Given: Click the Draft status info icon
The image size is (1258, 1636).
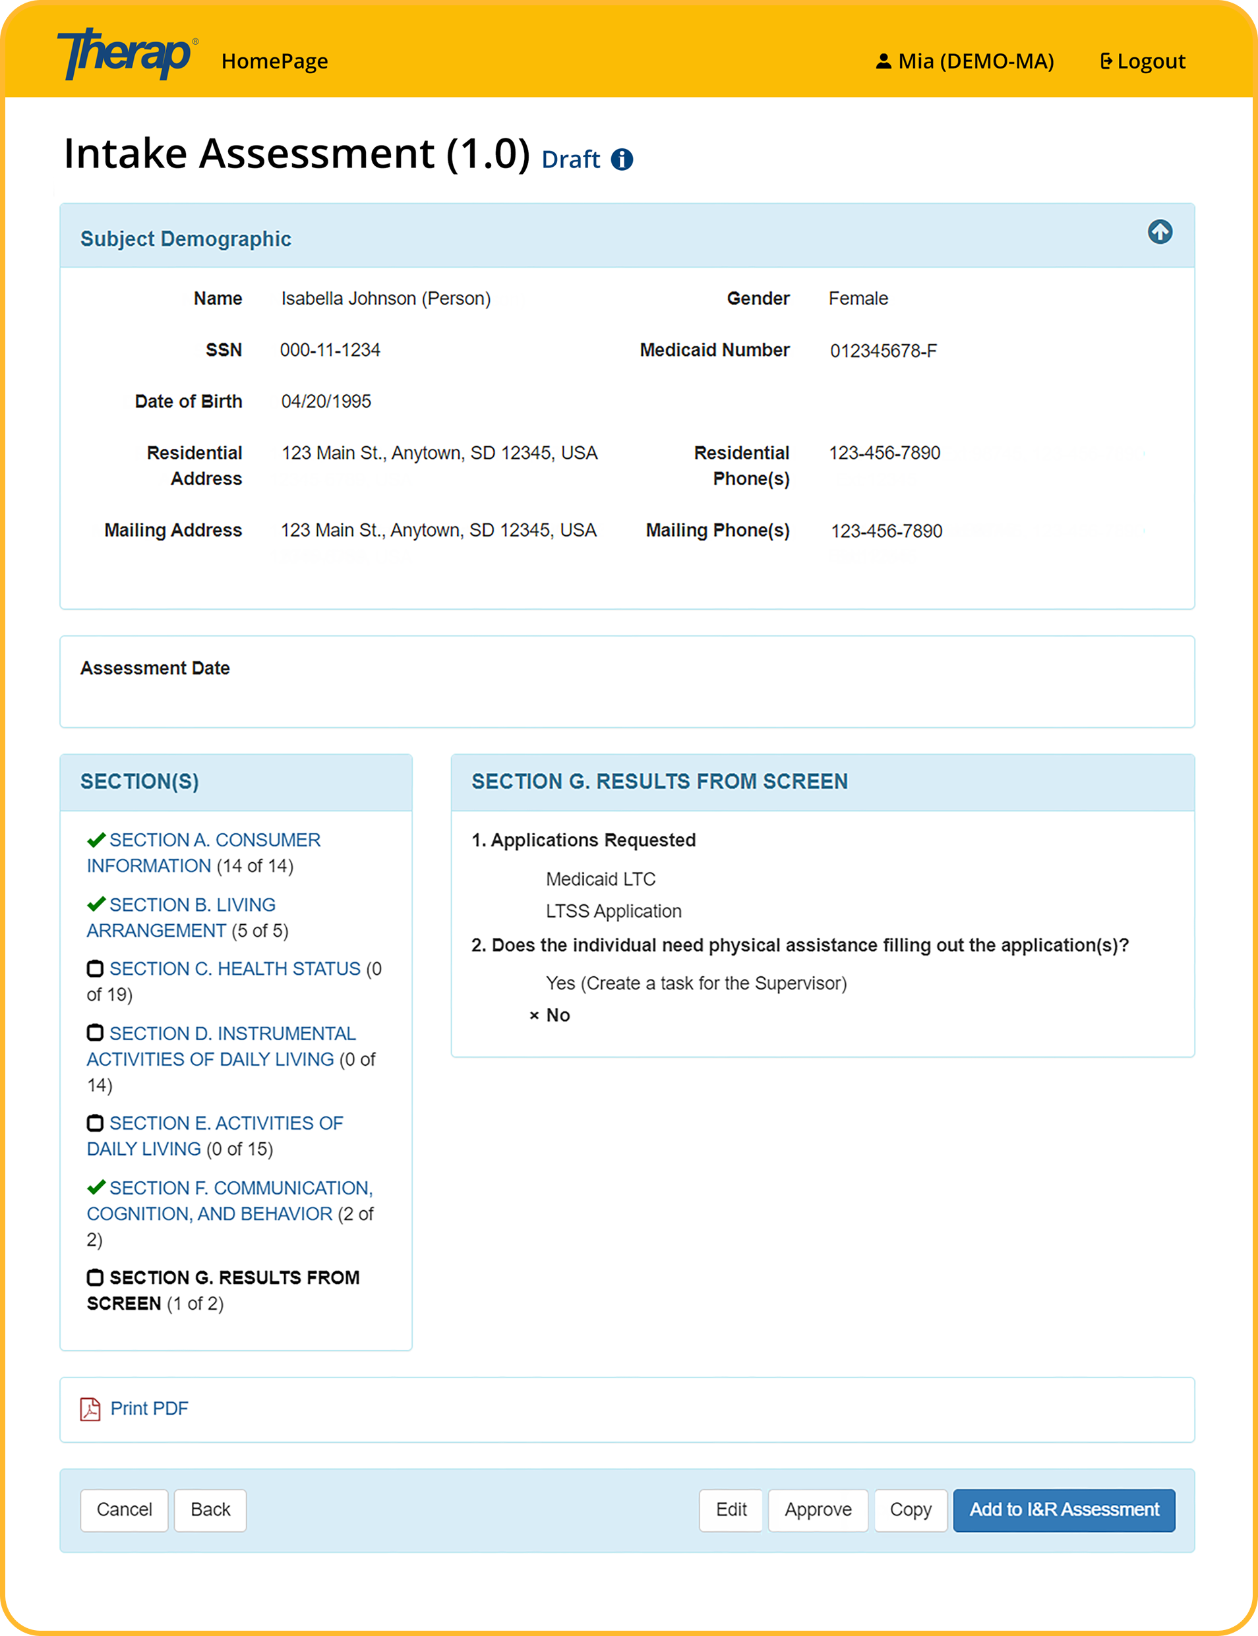Looking at the screenshot, I should coord(622,160).
